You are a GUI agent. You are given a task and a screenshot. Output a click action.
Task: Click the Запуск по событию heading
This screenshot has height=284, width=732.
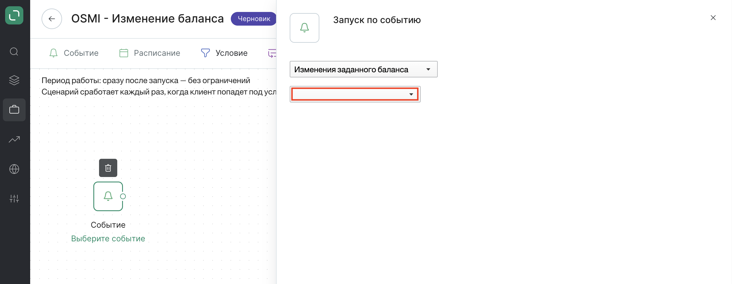pos(377,20)
